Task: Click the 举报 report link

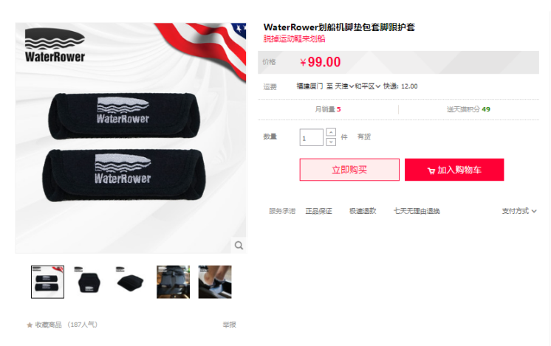Action: (229, 325)
